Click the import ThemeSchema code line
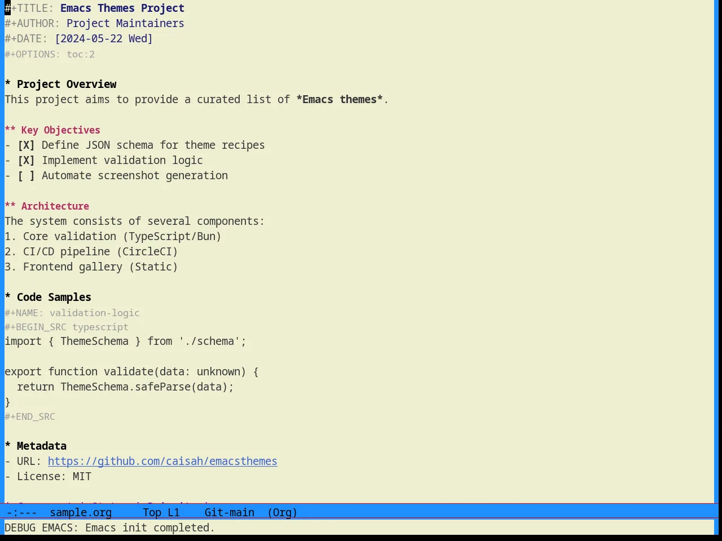 (x=125, y=342)
